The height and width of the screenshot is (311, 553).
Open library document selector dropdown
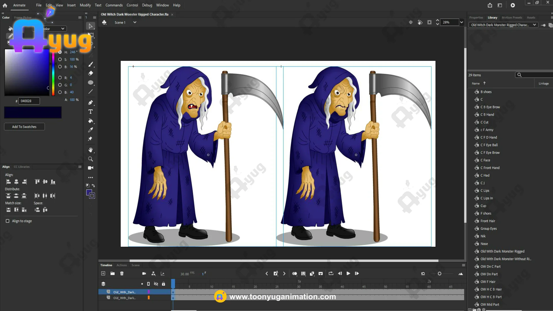pos(534,25)
